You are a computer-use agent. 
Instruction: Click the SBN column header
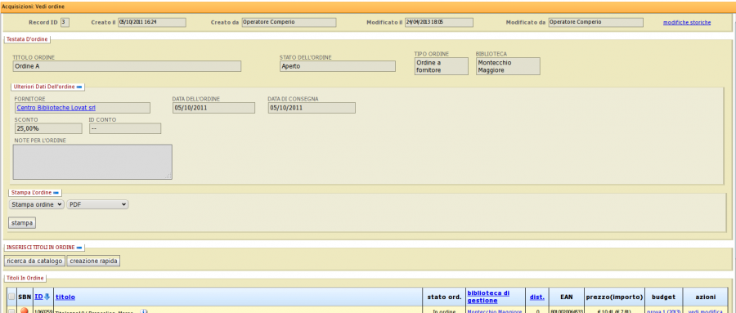coord(25,297)
